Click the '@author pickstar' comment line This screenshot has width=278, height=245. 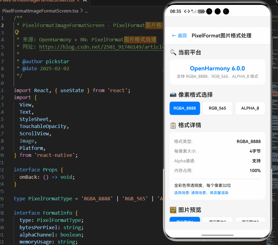point(43,62)
